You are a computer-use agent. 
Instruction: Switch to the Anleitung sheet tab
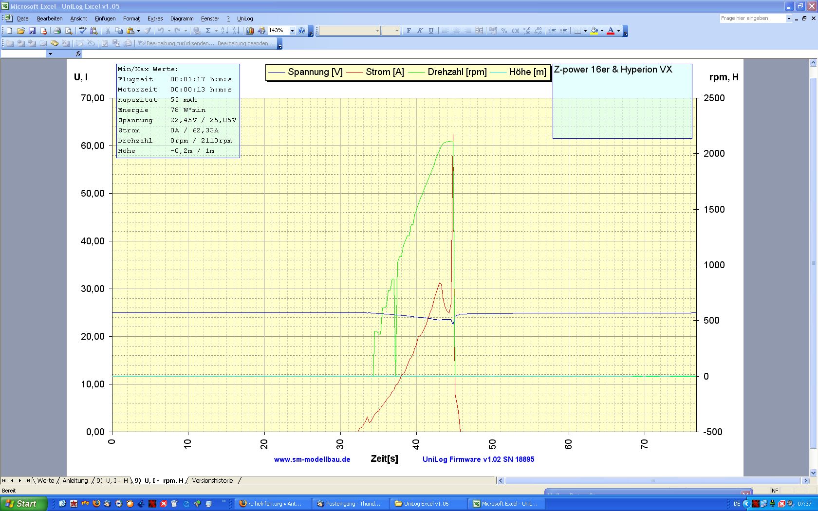tap(75, 480)
